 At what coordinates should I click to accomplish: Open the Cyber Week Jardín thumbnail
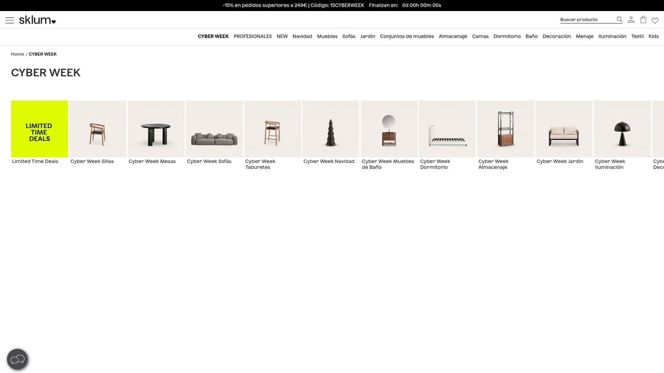click(x=563, y=129)
